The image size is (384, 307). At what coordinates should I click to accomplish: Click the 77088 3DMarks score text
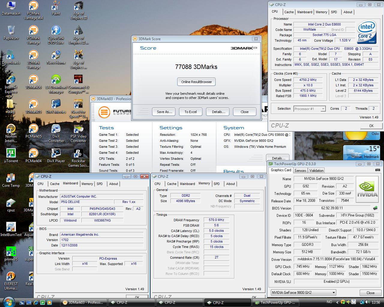(x=196, y=67)
